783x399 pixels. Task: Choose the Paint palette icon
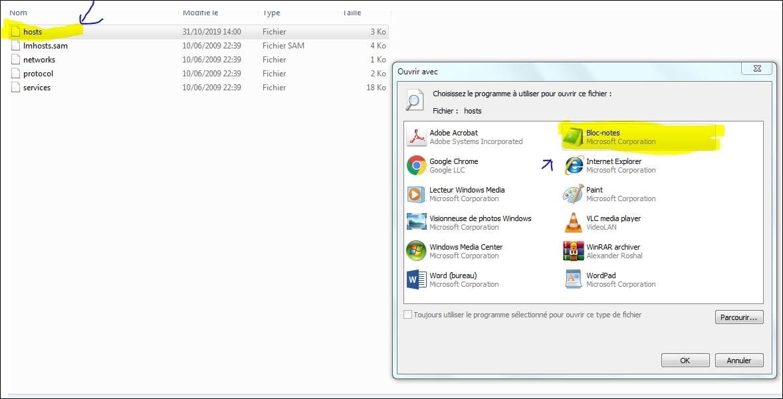click(x=573, y=194)
